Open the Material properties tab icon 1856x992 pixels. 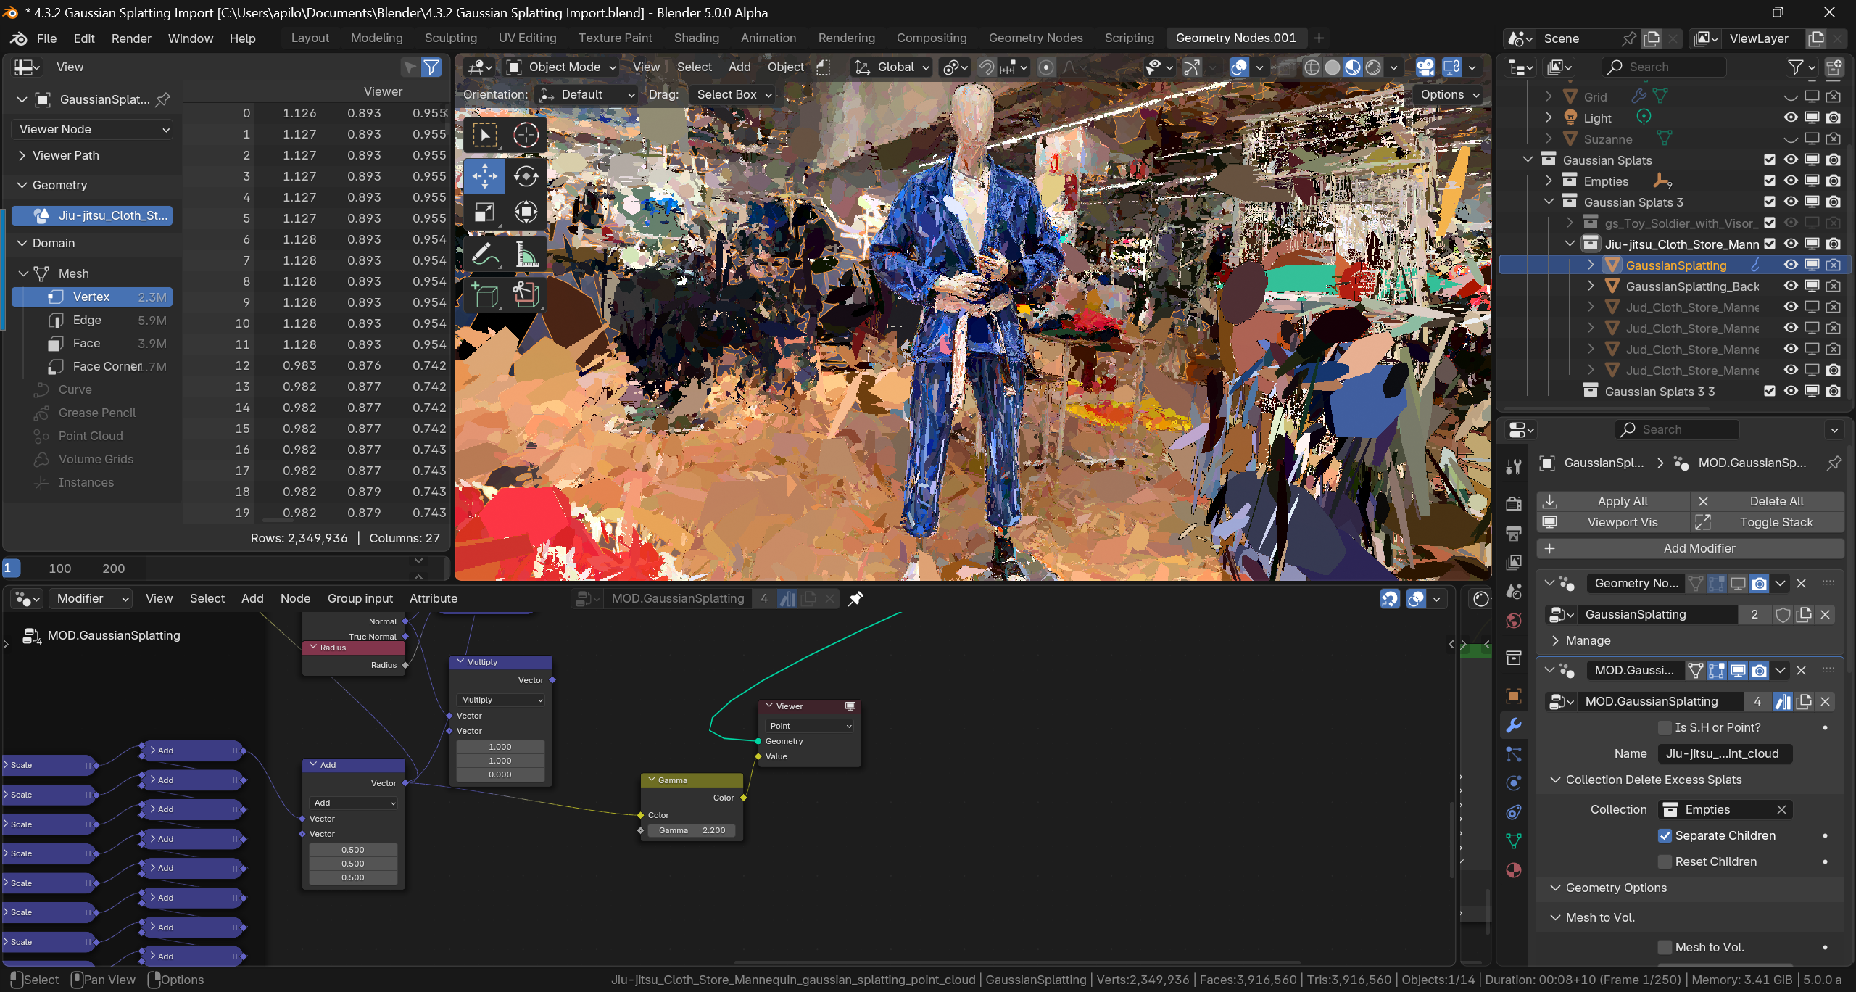[x=1514, y=870]
